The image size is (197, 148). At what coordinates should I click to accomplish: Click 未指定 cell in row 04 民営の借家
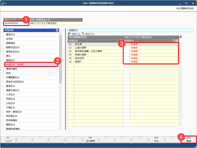[154, 55]
